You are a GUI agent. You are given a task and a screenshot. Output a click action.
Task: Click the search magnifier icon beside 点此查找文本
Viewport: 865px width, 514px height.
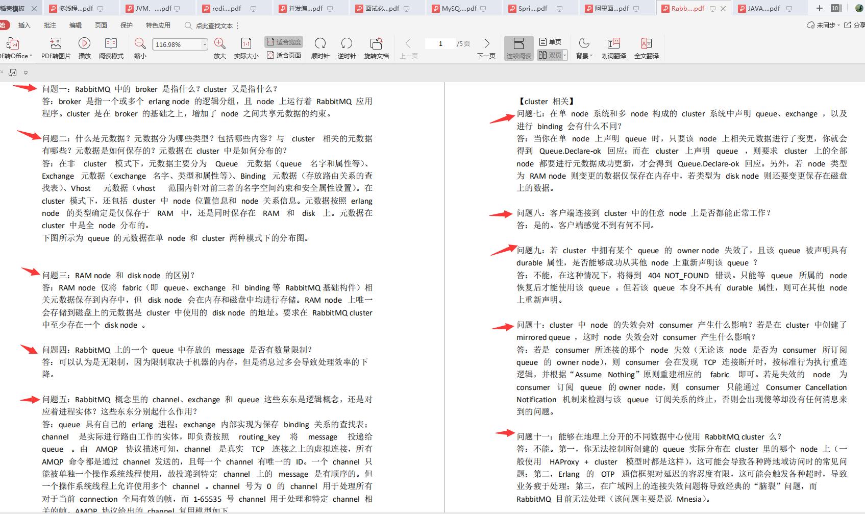click(x=188, y=26)
